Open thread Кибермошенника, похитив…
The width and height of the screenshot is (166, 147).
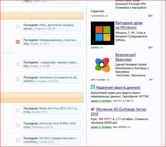point(58,40)
